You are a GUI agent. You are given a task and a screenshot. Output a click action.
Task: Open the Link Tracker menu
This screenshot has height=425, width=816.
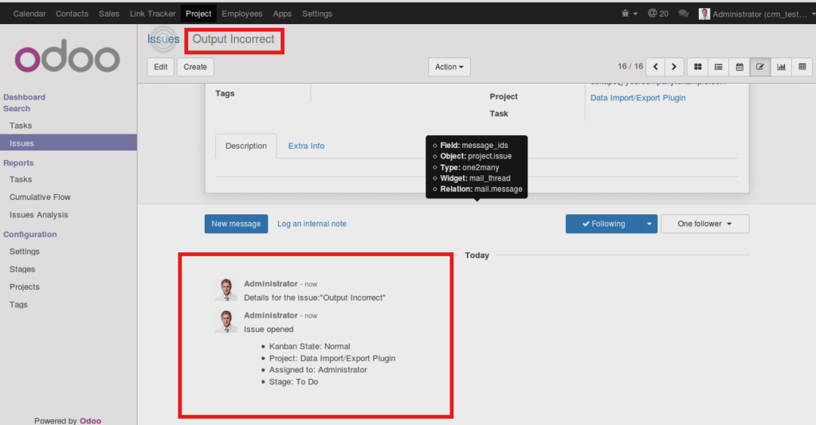point(152,14)
